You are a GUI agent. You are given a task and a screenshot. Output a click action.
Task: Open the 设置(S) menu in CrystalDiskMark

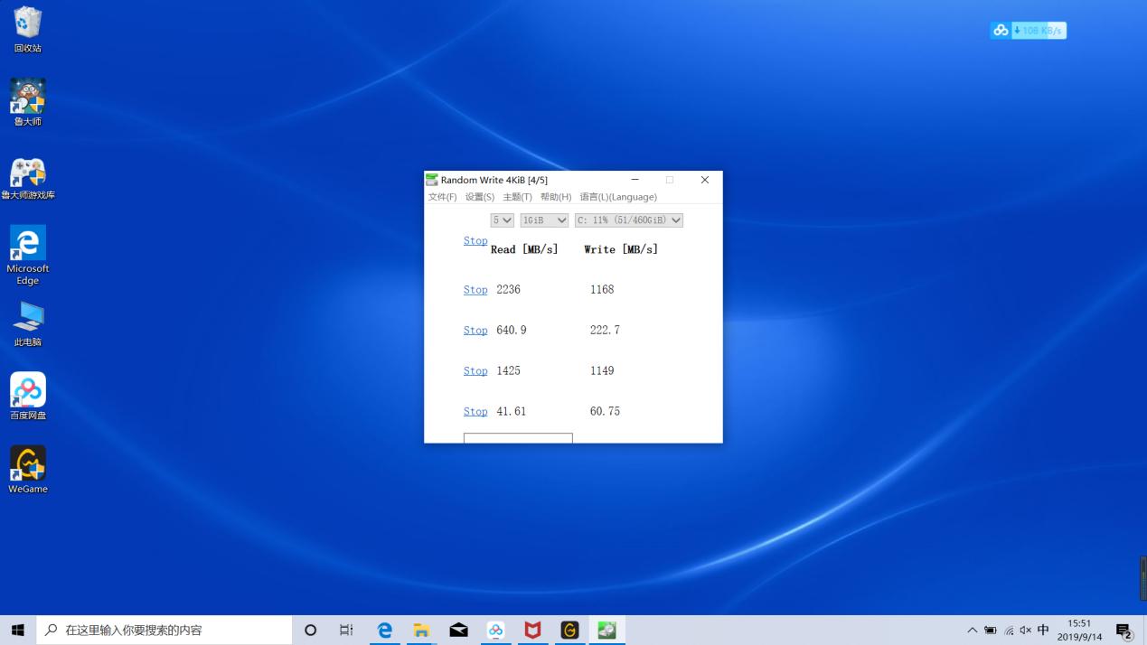pos(479,196)
